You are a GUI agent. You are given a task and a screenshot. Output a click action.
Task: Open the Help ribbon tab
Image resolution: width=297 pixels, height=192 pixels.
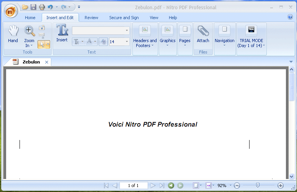click(173, 18)
